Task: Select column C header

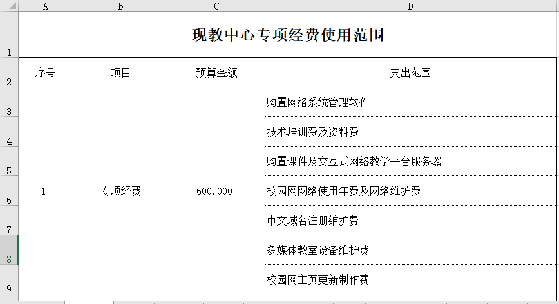Action: 216,6
